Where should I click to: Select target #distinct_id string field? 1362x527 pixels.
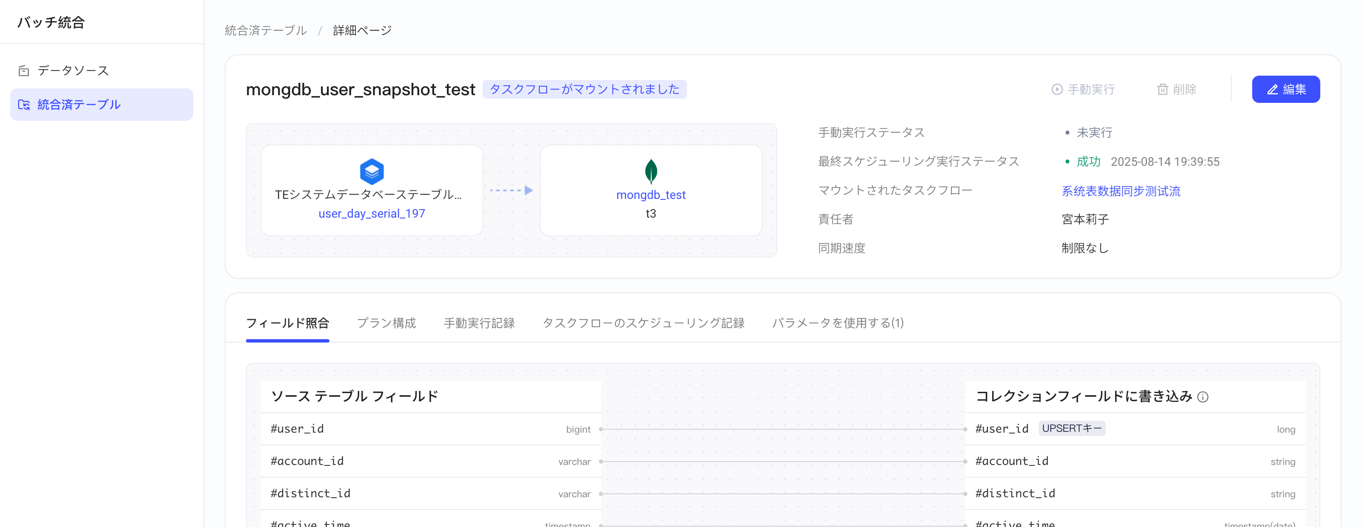[1135, 493]
